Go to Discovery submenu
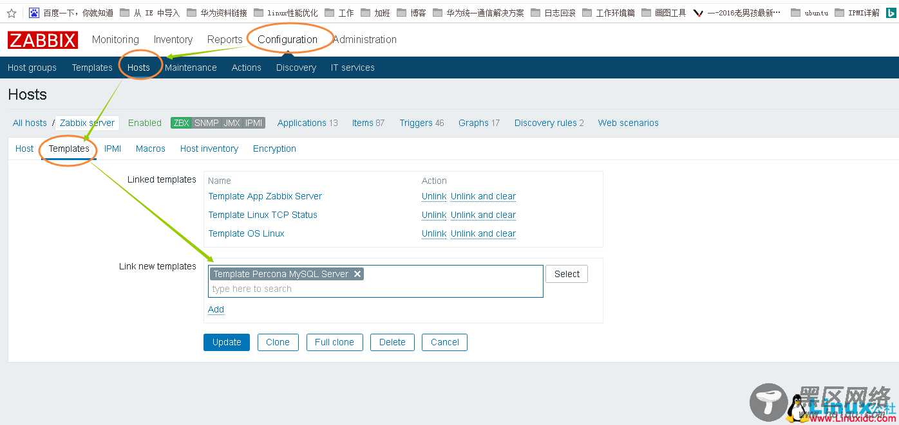This screenshot has width=899, height=425. [x=296, y=68]
